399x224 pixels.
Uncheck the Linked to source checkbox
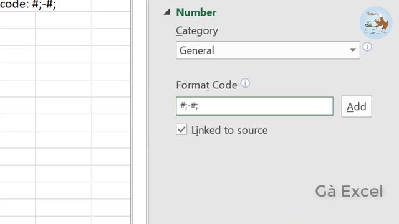[x=181, y=129]
